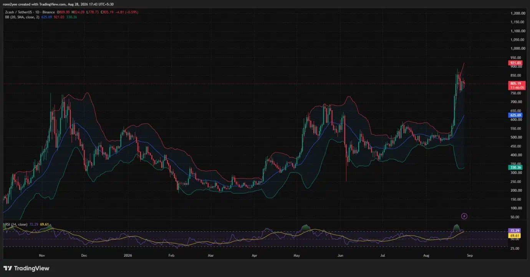Click the TradingView logo at bottom left
Image resolution: width=530 pixels, height=277 pixels.
(26, 268)
